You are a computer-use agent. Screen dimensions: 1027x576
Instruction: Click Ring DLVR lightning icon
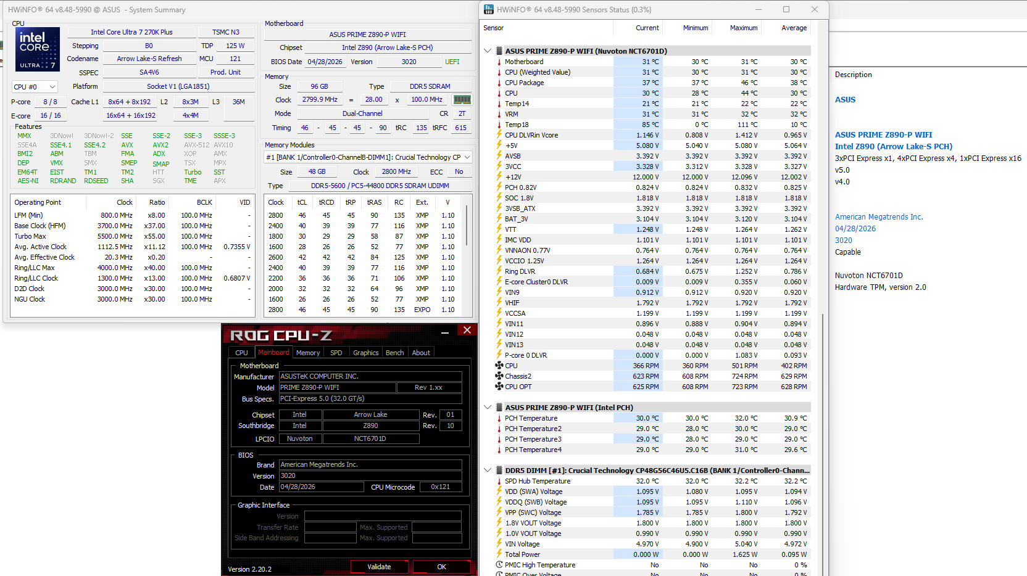click(499, 271)
